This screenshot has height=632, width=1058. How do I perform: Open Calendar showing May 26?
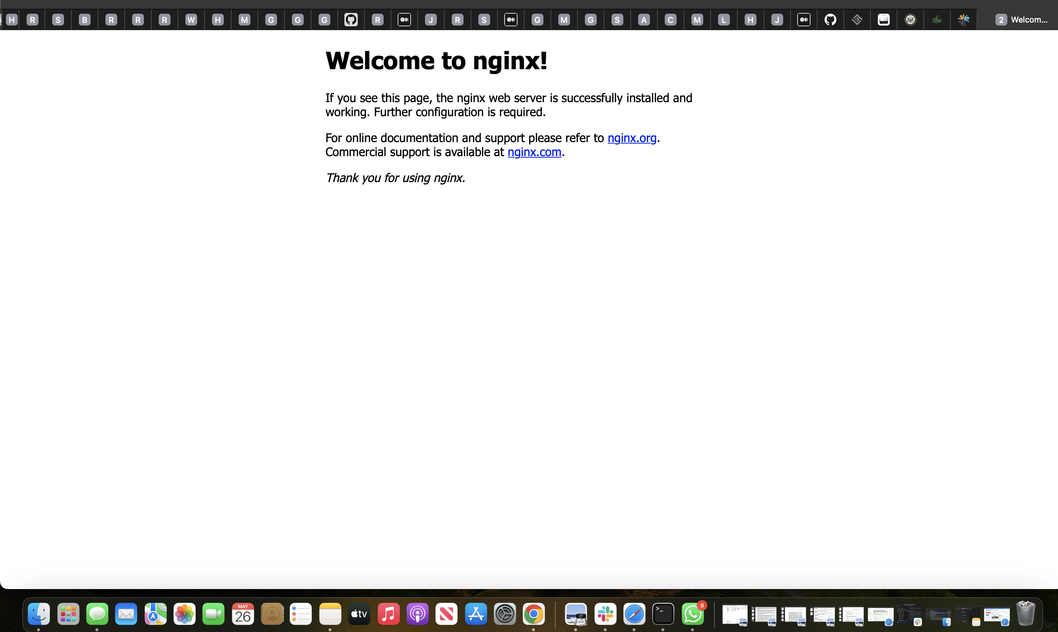click(x=243, y=614)
